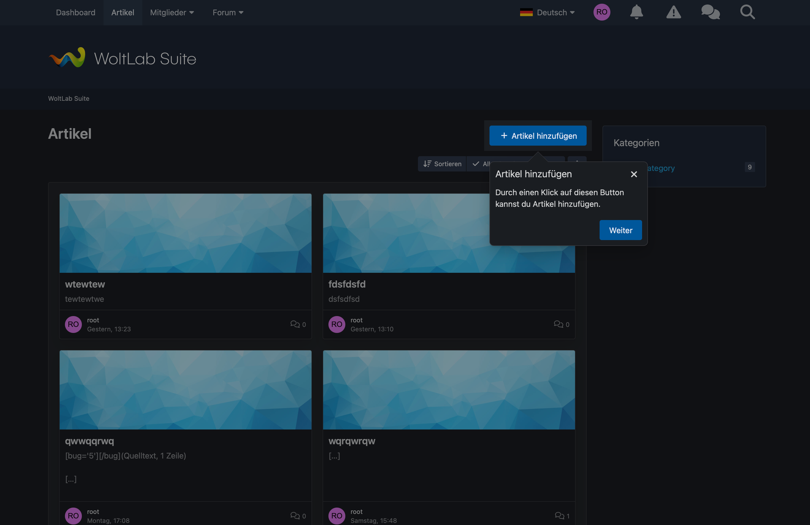The height and width of the screenshot is (525, 810).
Task: Click the moderation warning triangle icon
Action: tap(673, 12)
